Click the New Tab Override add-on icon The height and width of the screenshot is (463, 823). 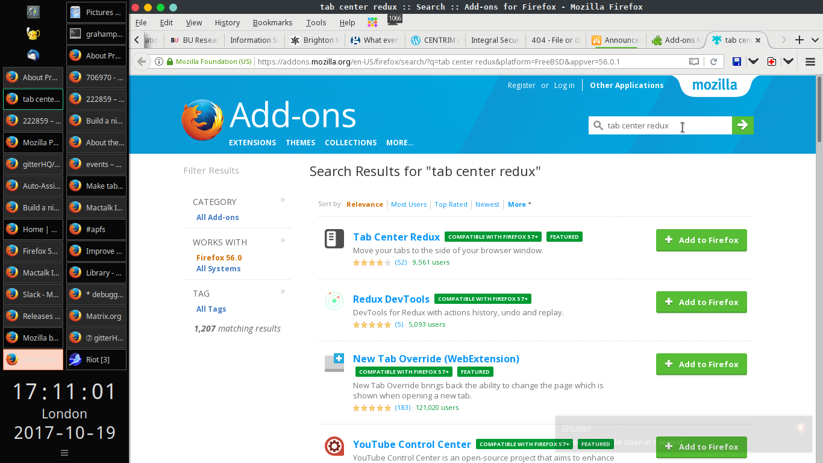click(x=334, y=362)
